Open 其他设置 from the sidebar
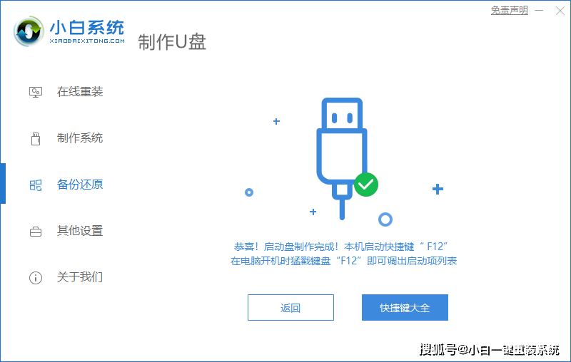 click(80, 231)
